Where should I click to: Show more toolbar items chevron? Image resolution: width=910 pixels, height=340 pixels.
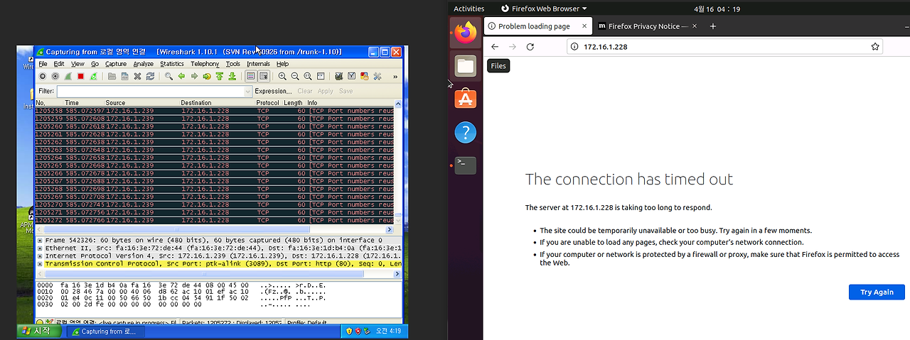395,76
